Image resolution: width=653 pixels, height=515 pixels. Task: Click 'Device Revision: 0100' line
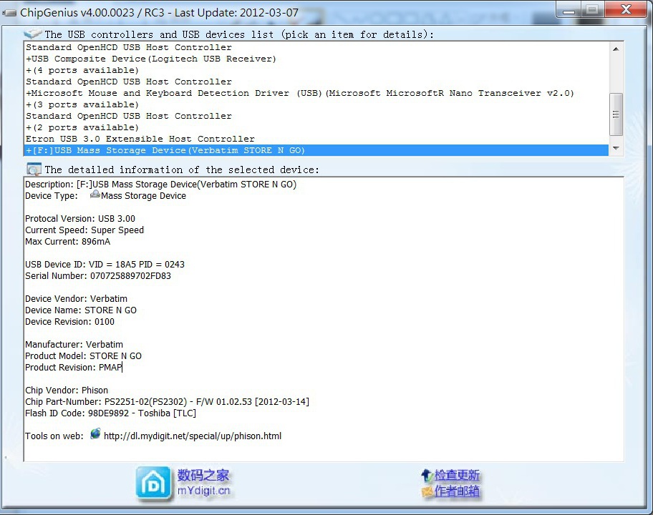pos(69,322)
